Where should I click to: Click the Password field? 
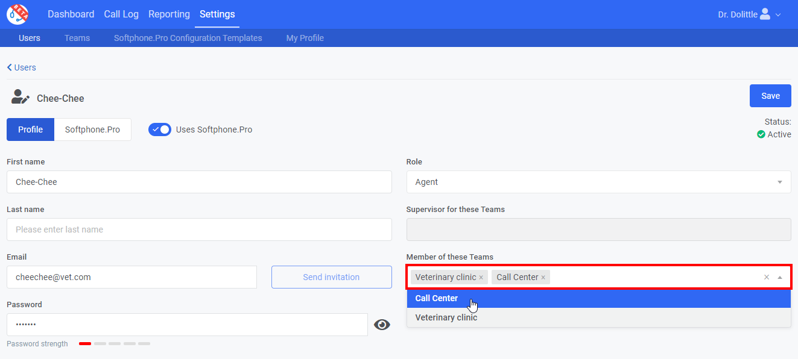click(x=187, y=325)
